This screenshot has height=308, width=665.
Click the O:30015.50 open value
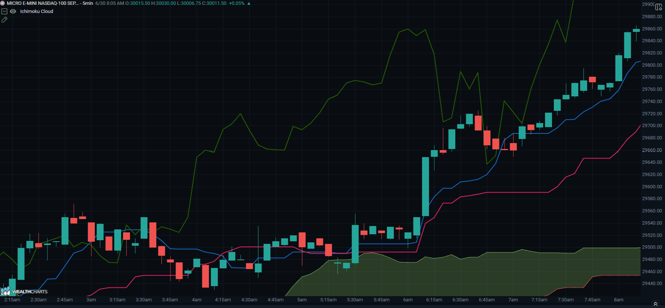point(138,3)
